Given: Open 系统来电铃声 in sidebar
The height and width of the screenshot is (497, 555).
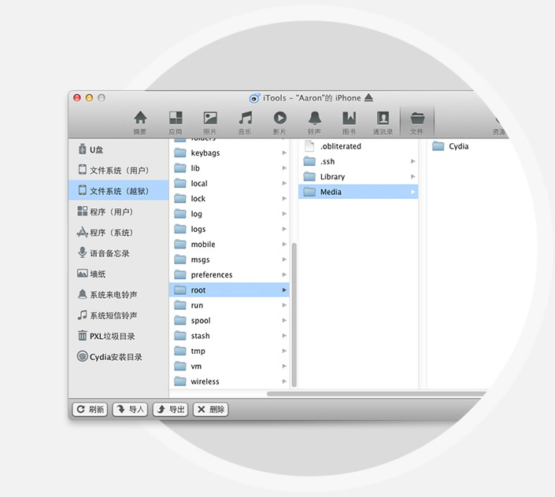Looking at the screenshot, I should coord(119,294).
